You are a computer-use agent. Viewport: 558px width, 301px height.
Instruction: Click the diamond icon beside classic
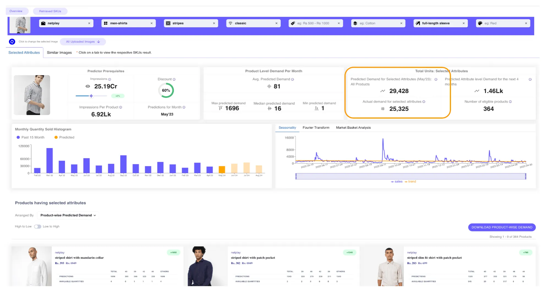pyautogui.click(x=231, y=23)
